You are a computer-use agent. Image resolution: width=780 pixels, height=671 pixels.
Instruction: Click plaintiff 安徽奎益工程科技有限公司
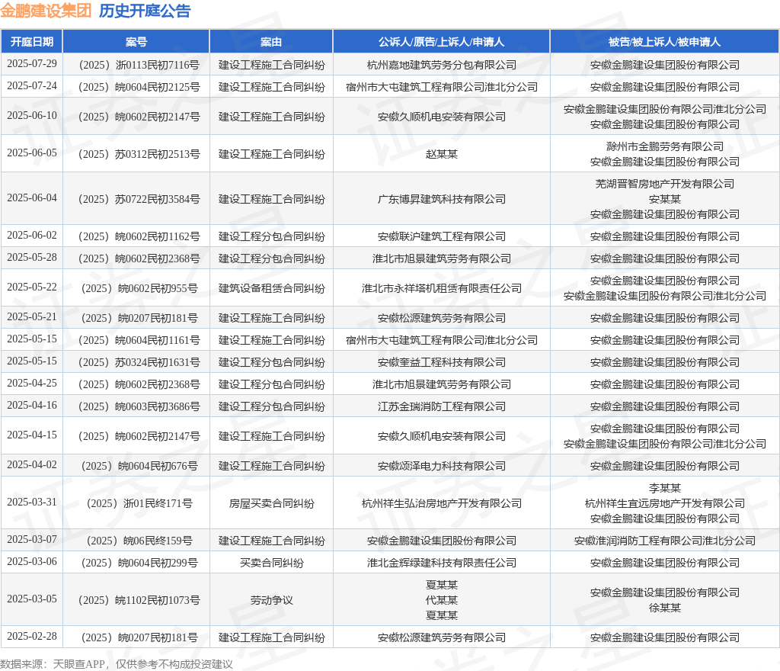[441, 362]
